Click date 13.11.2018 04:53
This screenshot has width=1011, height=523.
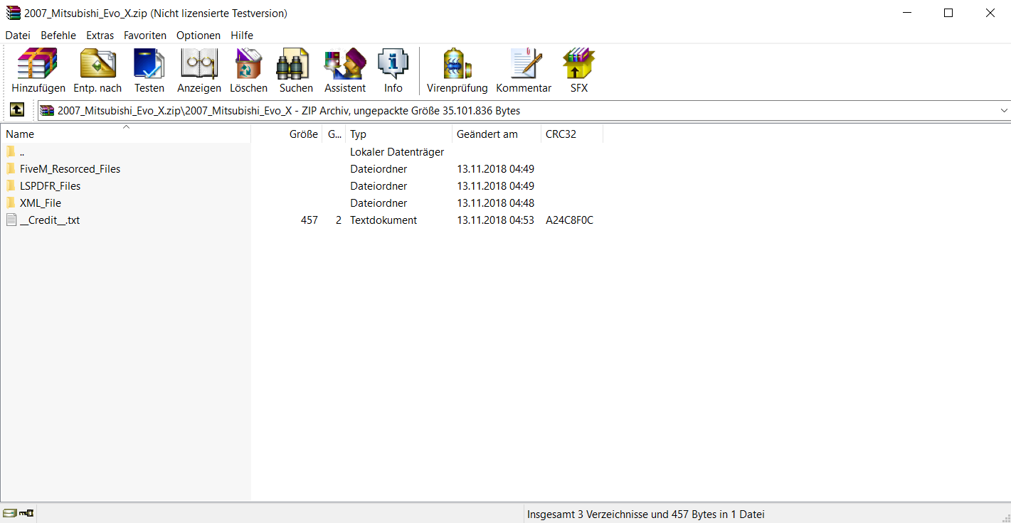495,220
